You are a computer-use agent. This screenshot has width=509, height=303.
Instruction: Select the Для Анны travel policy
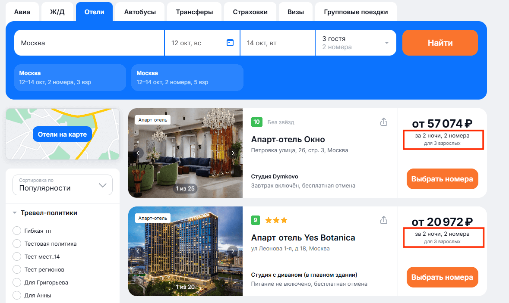point(17,295)
